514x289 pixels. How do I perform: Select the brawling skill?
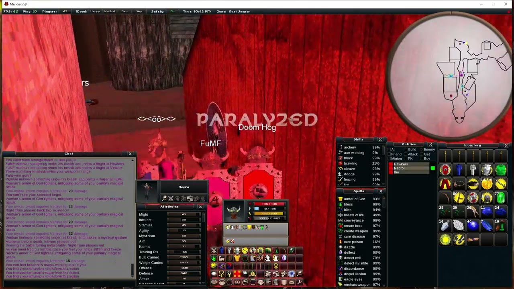pyautogui.click(x=360, y=163)
